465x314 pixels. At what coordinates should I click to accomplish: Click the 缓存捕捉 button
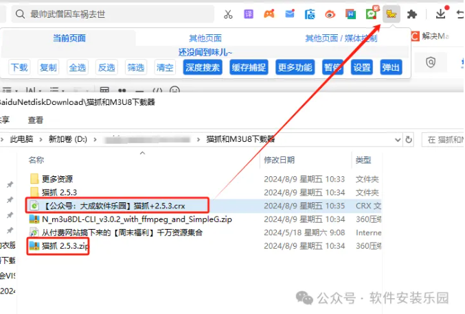point(249,67)
